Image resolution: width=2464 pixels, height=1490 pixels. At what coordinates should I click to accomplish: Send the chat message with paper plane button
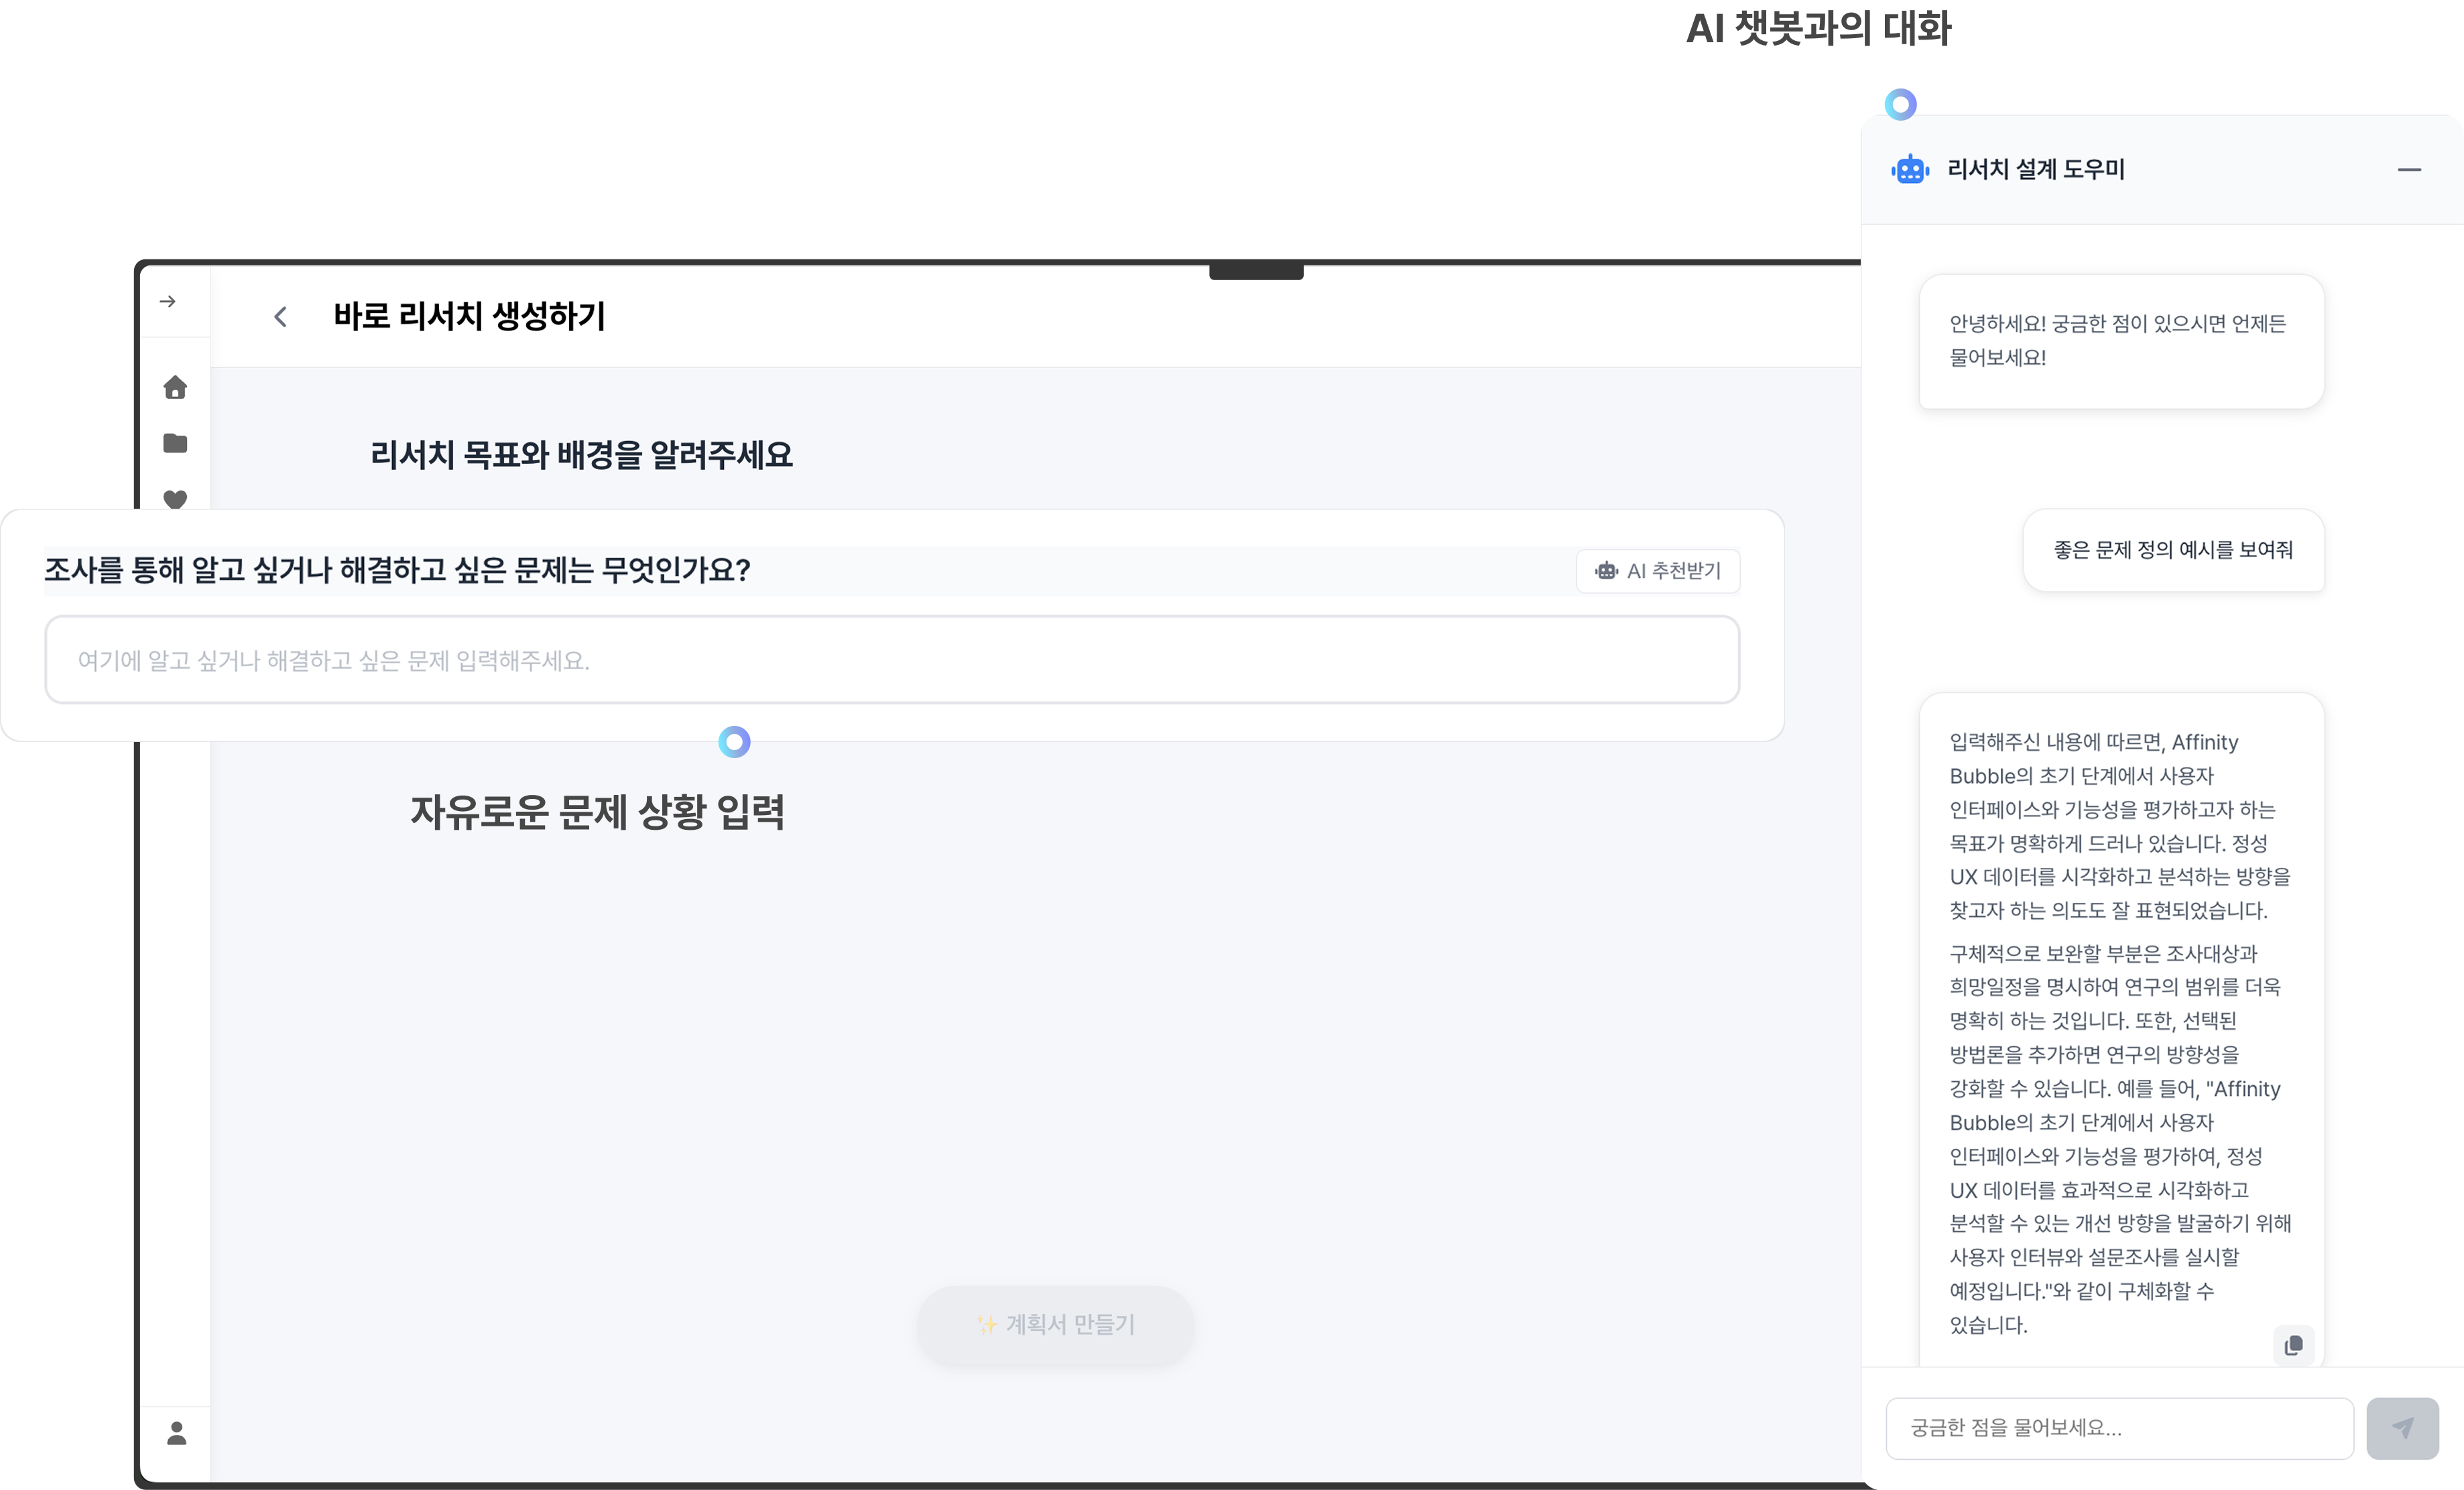(2402, 1428)
